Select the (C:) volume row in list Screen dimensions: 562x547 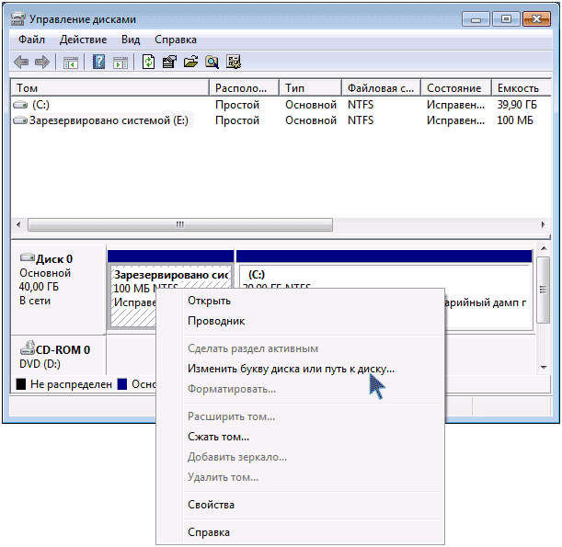(40, 105)
